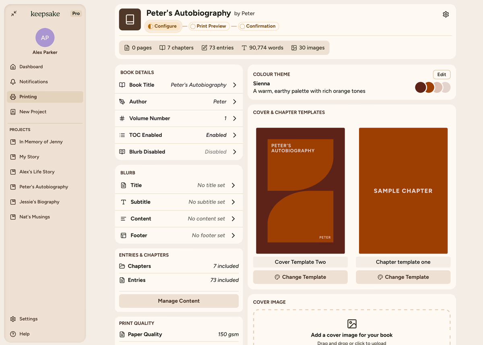Viewport: 483px width, 345px height.
Task: Click the image upload icon in cover dropzone
Action: click(352, 324)
